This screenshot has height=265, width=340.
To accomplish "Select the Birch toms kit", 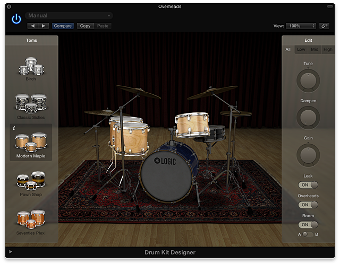I will click(31, 69).
